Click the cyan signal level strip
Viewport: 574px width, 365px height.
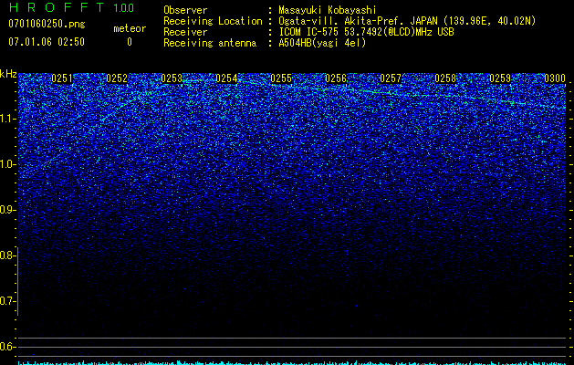292,363
